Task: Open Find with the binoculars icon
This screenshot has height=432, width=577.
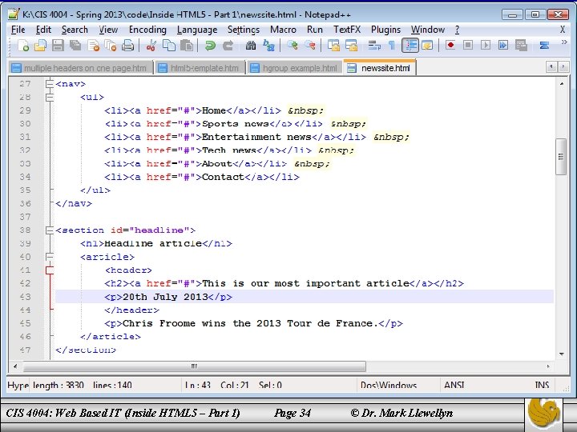Action: point(251,46)
